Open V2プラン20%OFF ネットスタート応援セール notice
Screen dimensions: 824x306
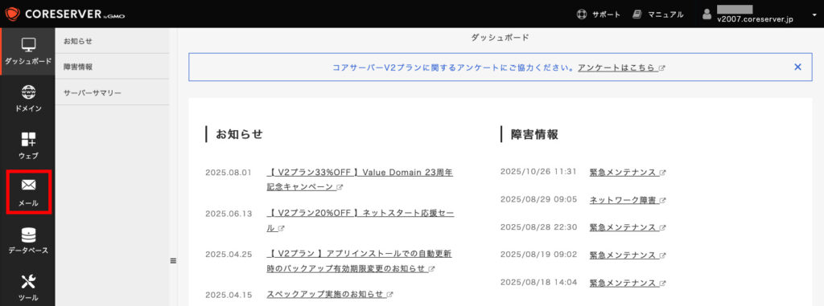click(x=360, y=220)
